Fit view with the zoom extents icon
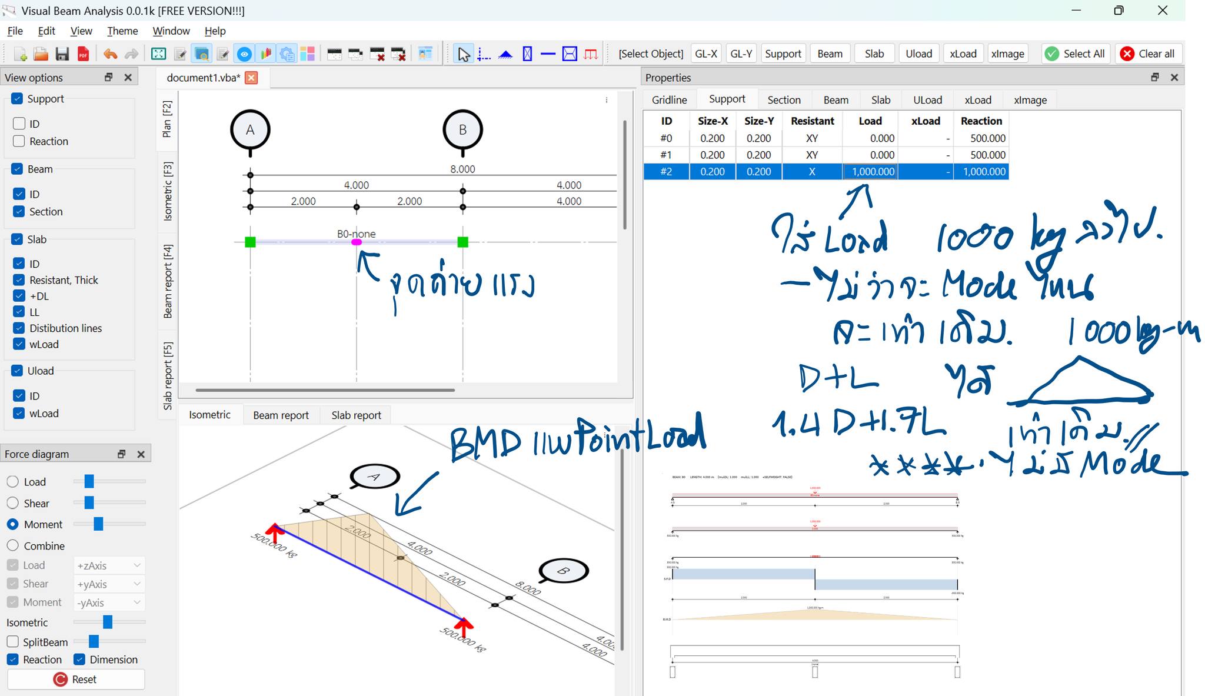Viewport: 1205px width, 696px height. pyautogui.click(x=158, y=54)
